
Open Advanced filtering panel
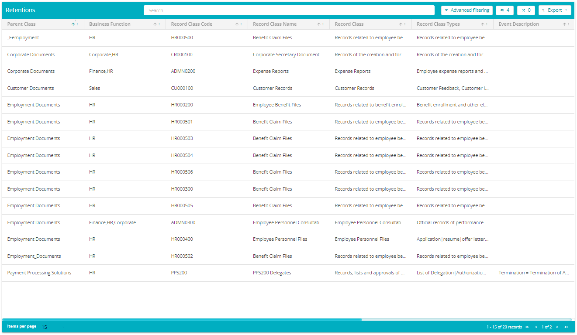coord(467,10)
